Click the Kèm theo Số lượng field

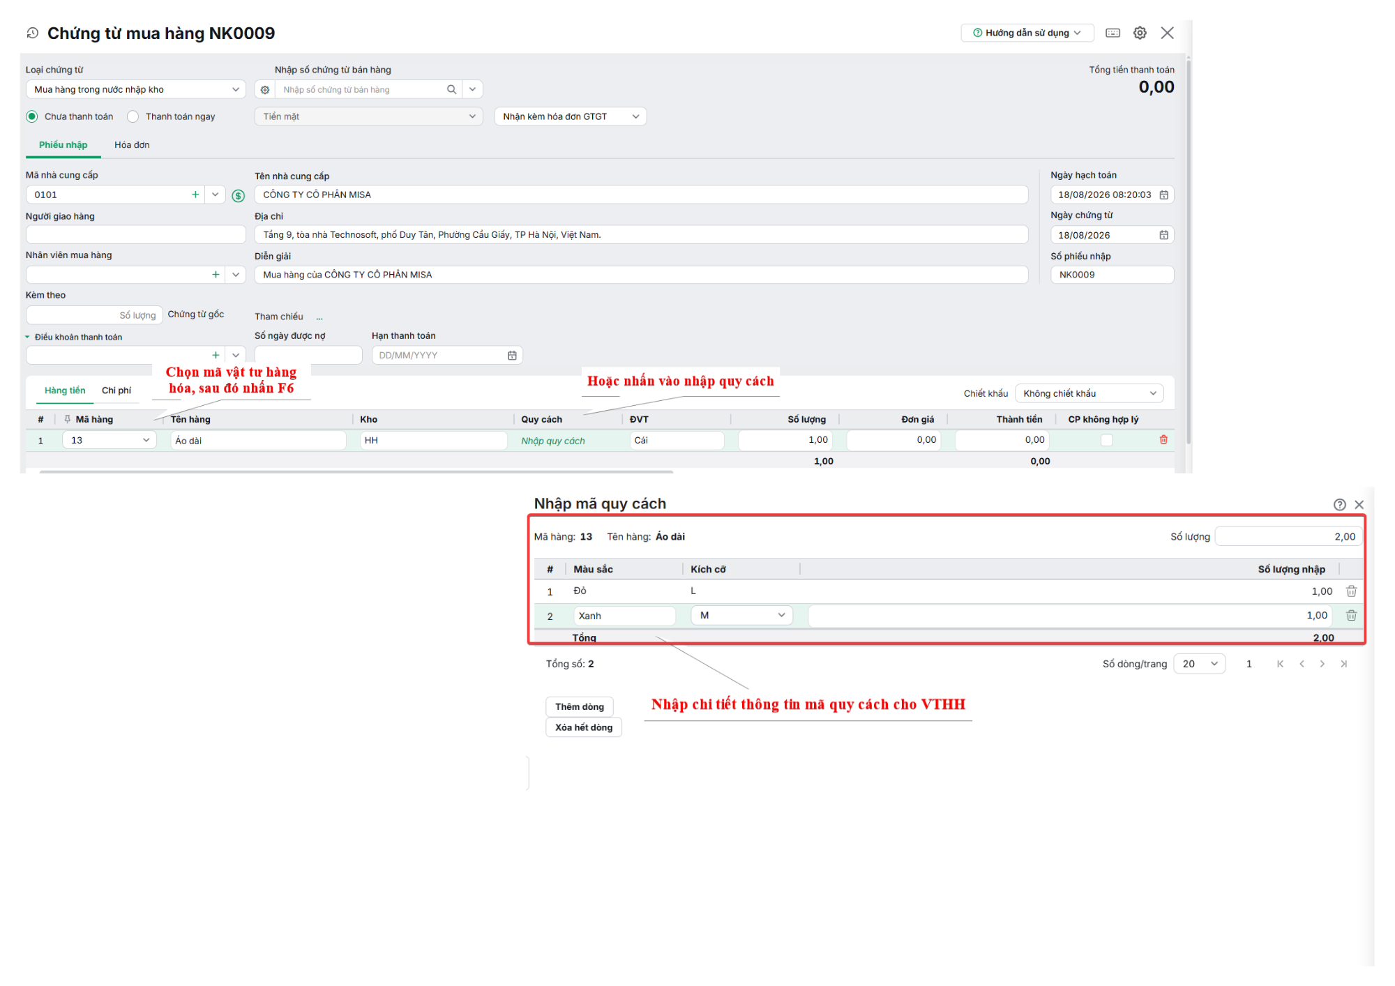tap(94, 315)
